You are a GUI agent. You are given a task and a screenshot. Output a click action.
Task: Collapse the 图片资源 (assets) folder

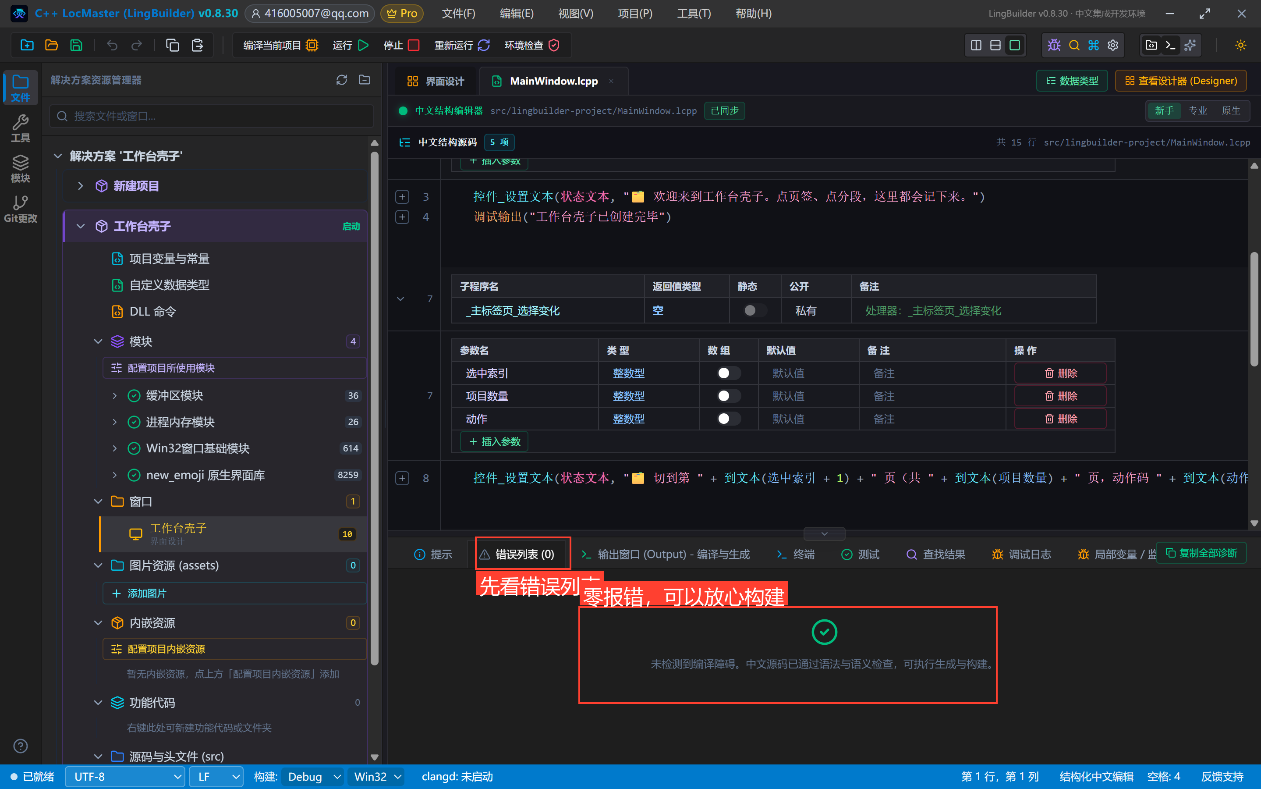(98, 565)
